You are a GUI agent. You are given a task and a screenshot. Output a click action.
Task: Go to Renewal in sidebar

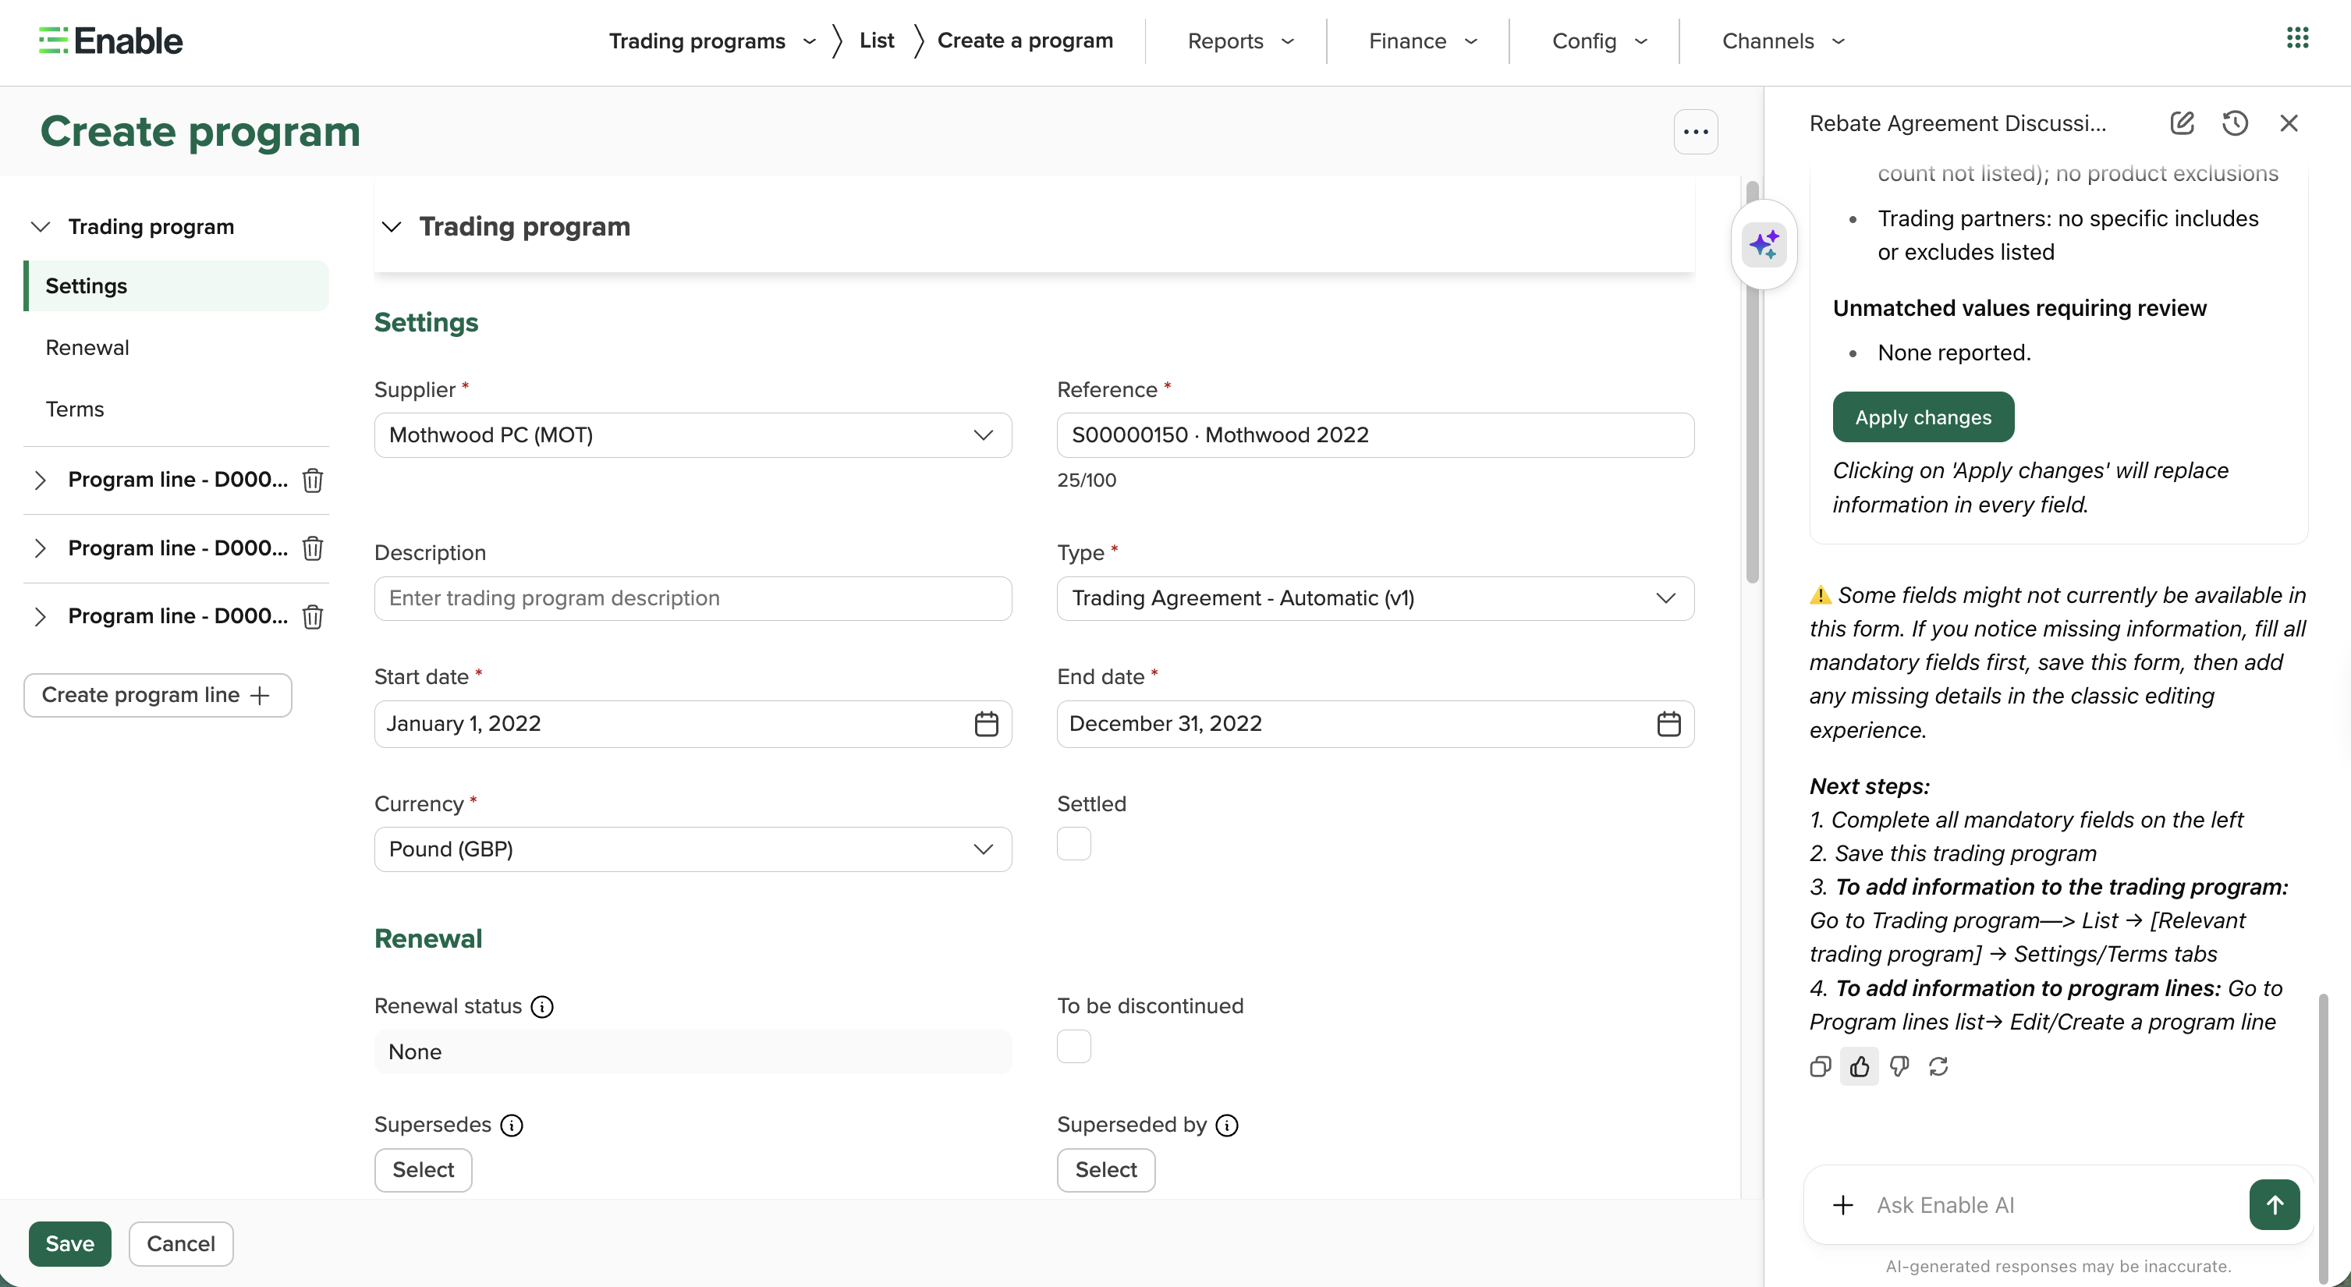[87, 348]
